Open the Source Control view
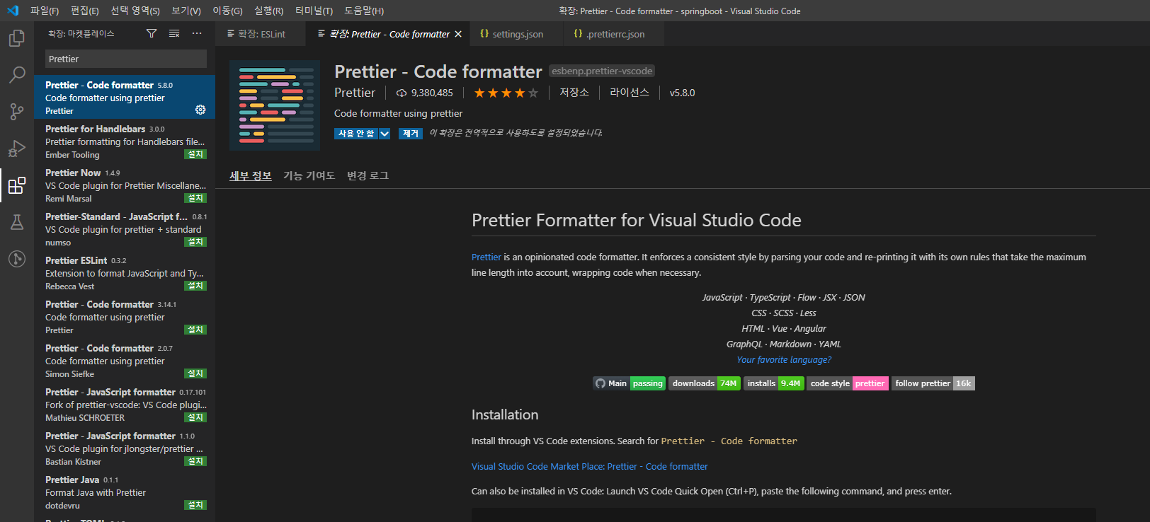Viewport: 1150px width, 522px height. click(x=17, y=111)
